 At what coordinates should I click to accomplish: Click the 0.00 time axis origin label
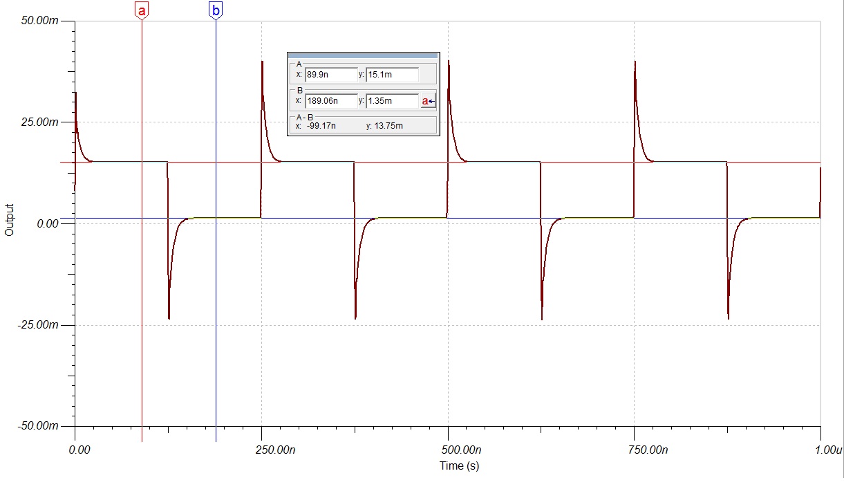tap(80, 450)
